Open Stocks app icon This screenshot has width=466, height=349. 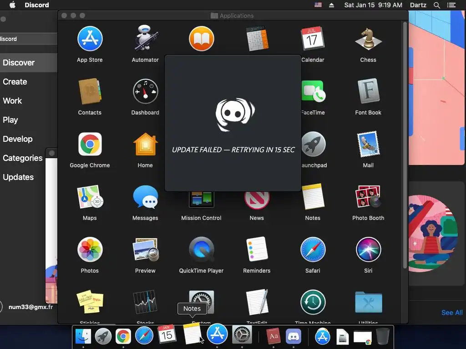pyautogui.click(x=145, y=302)
